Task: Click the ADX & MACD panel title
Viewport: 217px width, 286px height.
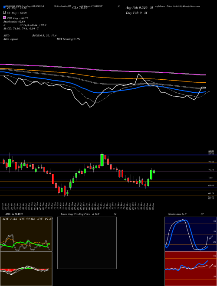Action: click(14, 214)
